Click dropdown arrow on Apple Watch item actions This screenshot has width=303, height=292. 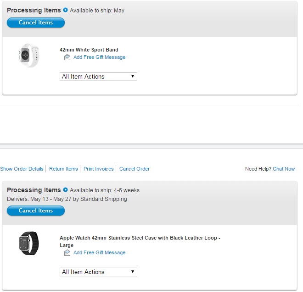133,272
